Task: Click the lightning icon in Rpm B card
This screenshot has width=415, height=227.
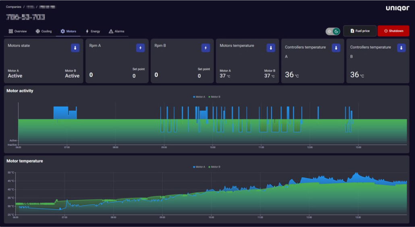Action: tap(205, 48)
